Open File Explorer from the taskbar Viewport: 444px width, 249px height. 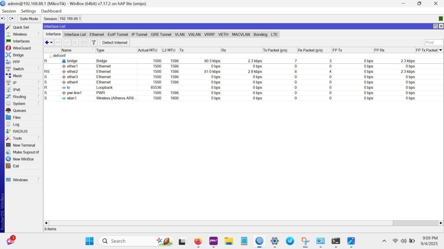229,241
